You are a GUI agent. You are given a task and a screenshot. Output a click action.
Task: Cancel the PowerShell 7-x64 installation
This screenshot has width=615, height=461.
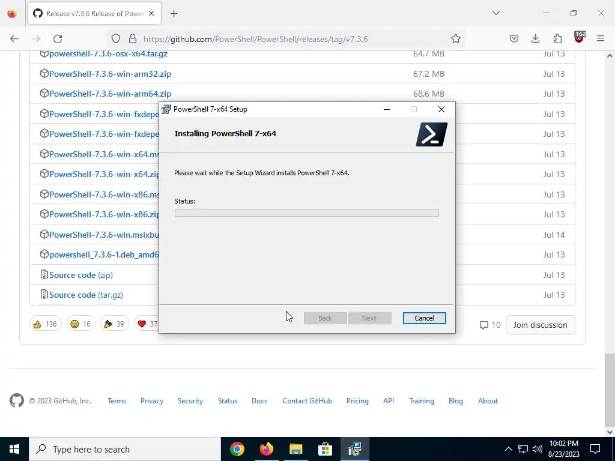[x=425, y=318]
